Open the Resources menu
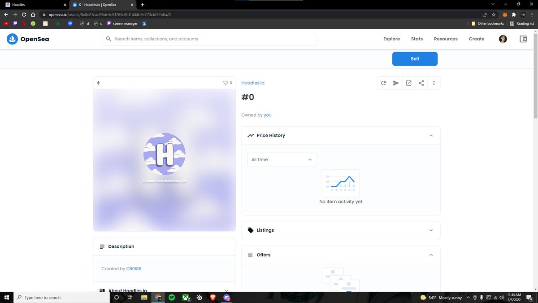Viewport: 538px width, 303px height. (x=446, y=39)
